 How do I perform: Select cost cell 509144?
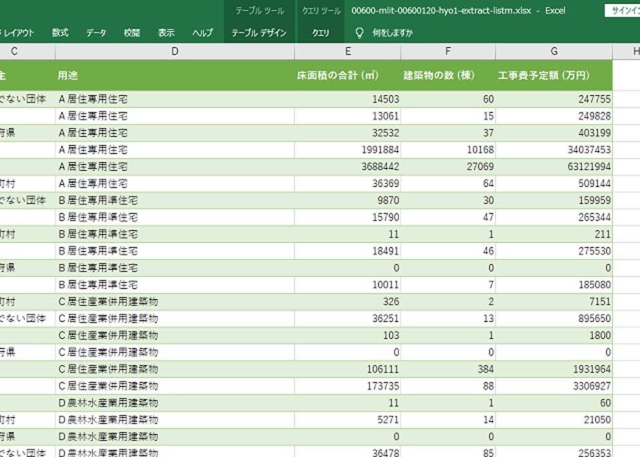[554, 183]
